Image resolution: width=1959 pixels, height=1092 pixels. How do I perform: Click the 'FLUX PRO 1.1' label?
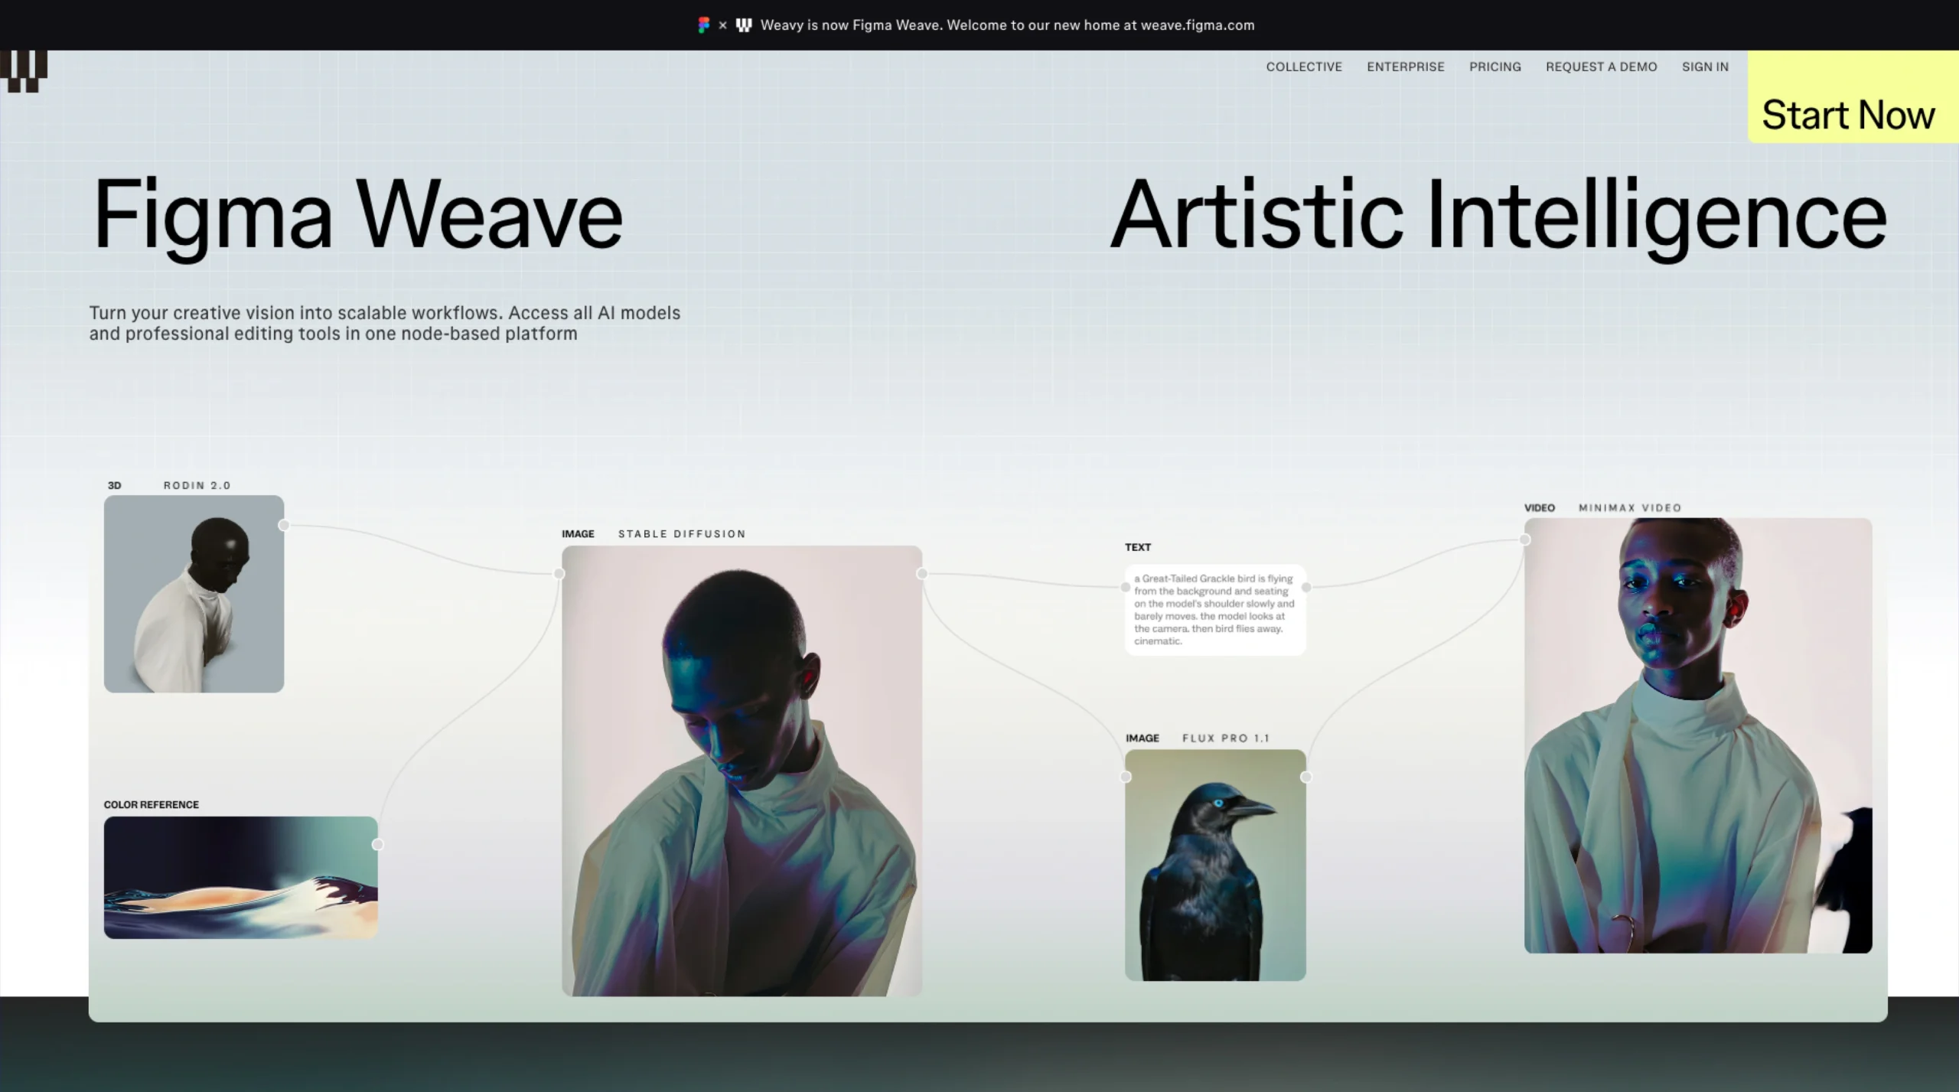(x=1225, y=738)
